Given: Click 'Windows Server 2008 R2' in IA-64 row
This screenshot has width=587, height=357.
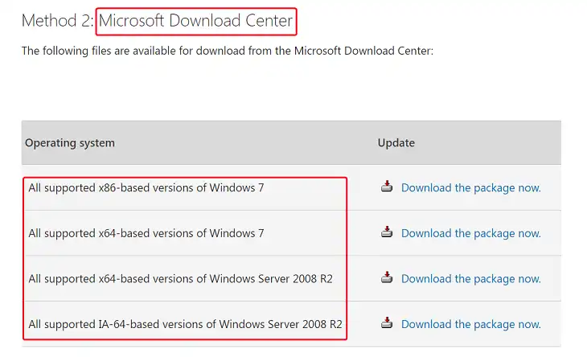Looking at the screenshot, I should [x=281, y=325].
